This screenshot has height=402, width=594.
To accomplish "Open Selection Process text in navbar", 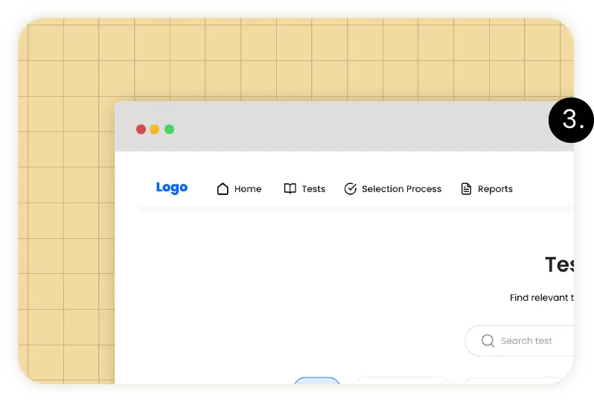I will click(401, 189).
